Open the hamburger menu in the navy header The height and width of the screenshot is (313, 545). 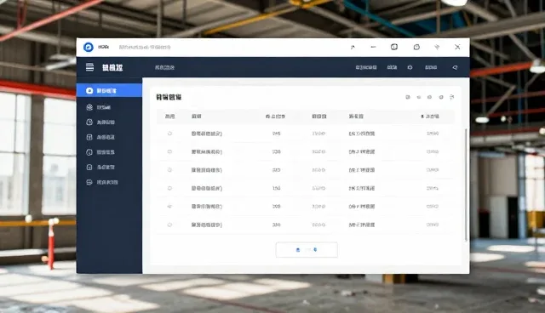point(89,67)
